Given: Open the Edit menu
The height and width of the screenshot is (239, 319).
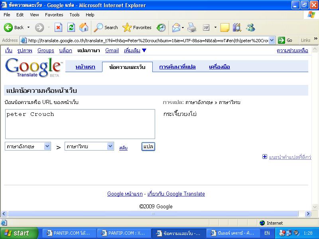Looking at the screenshot, I should click(x=20, y=15).
